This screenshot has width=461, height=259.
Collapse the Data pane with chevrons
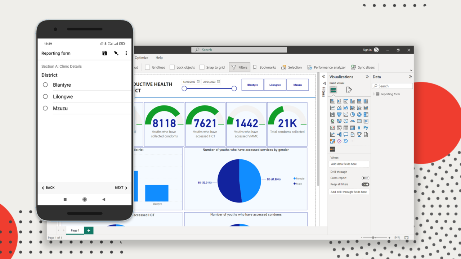(x=410, y=77)
